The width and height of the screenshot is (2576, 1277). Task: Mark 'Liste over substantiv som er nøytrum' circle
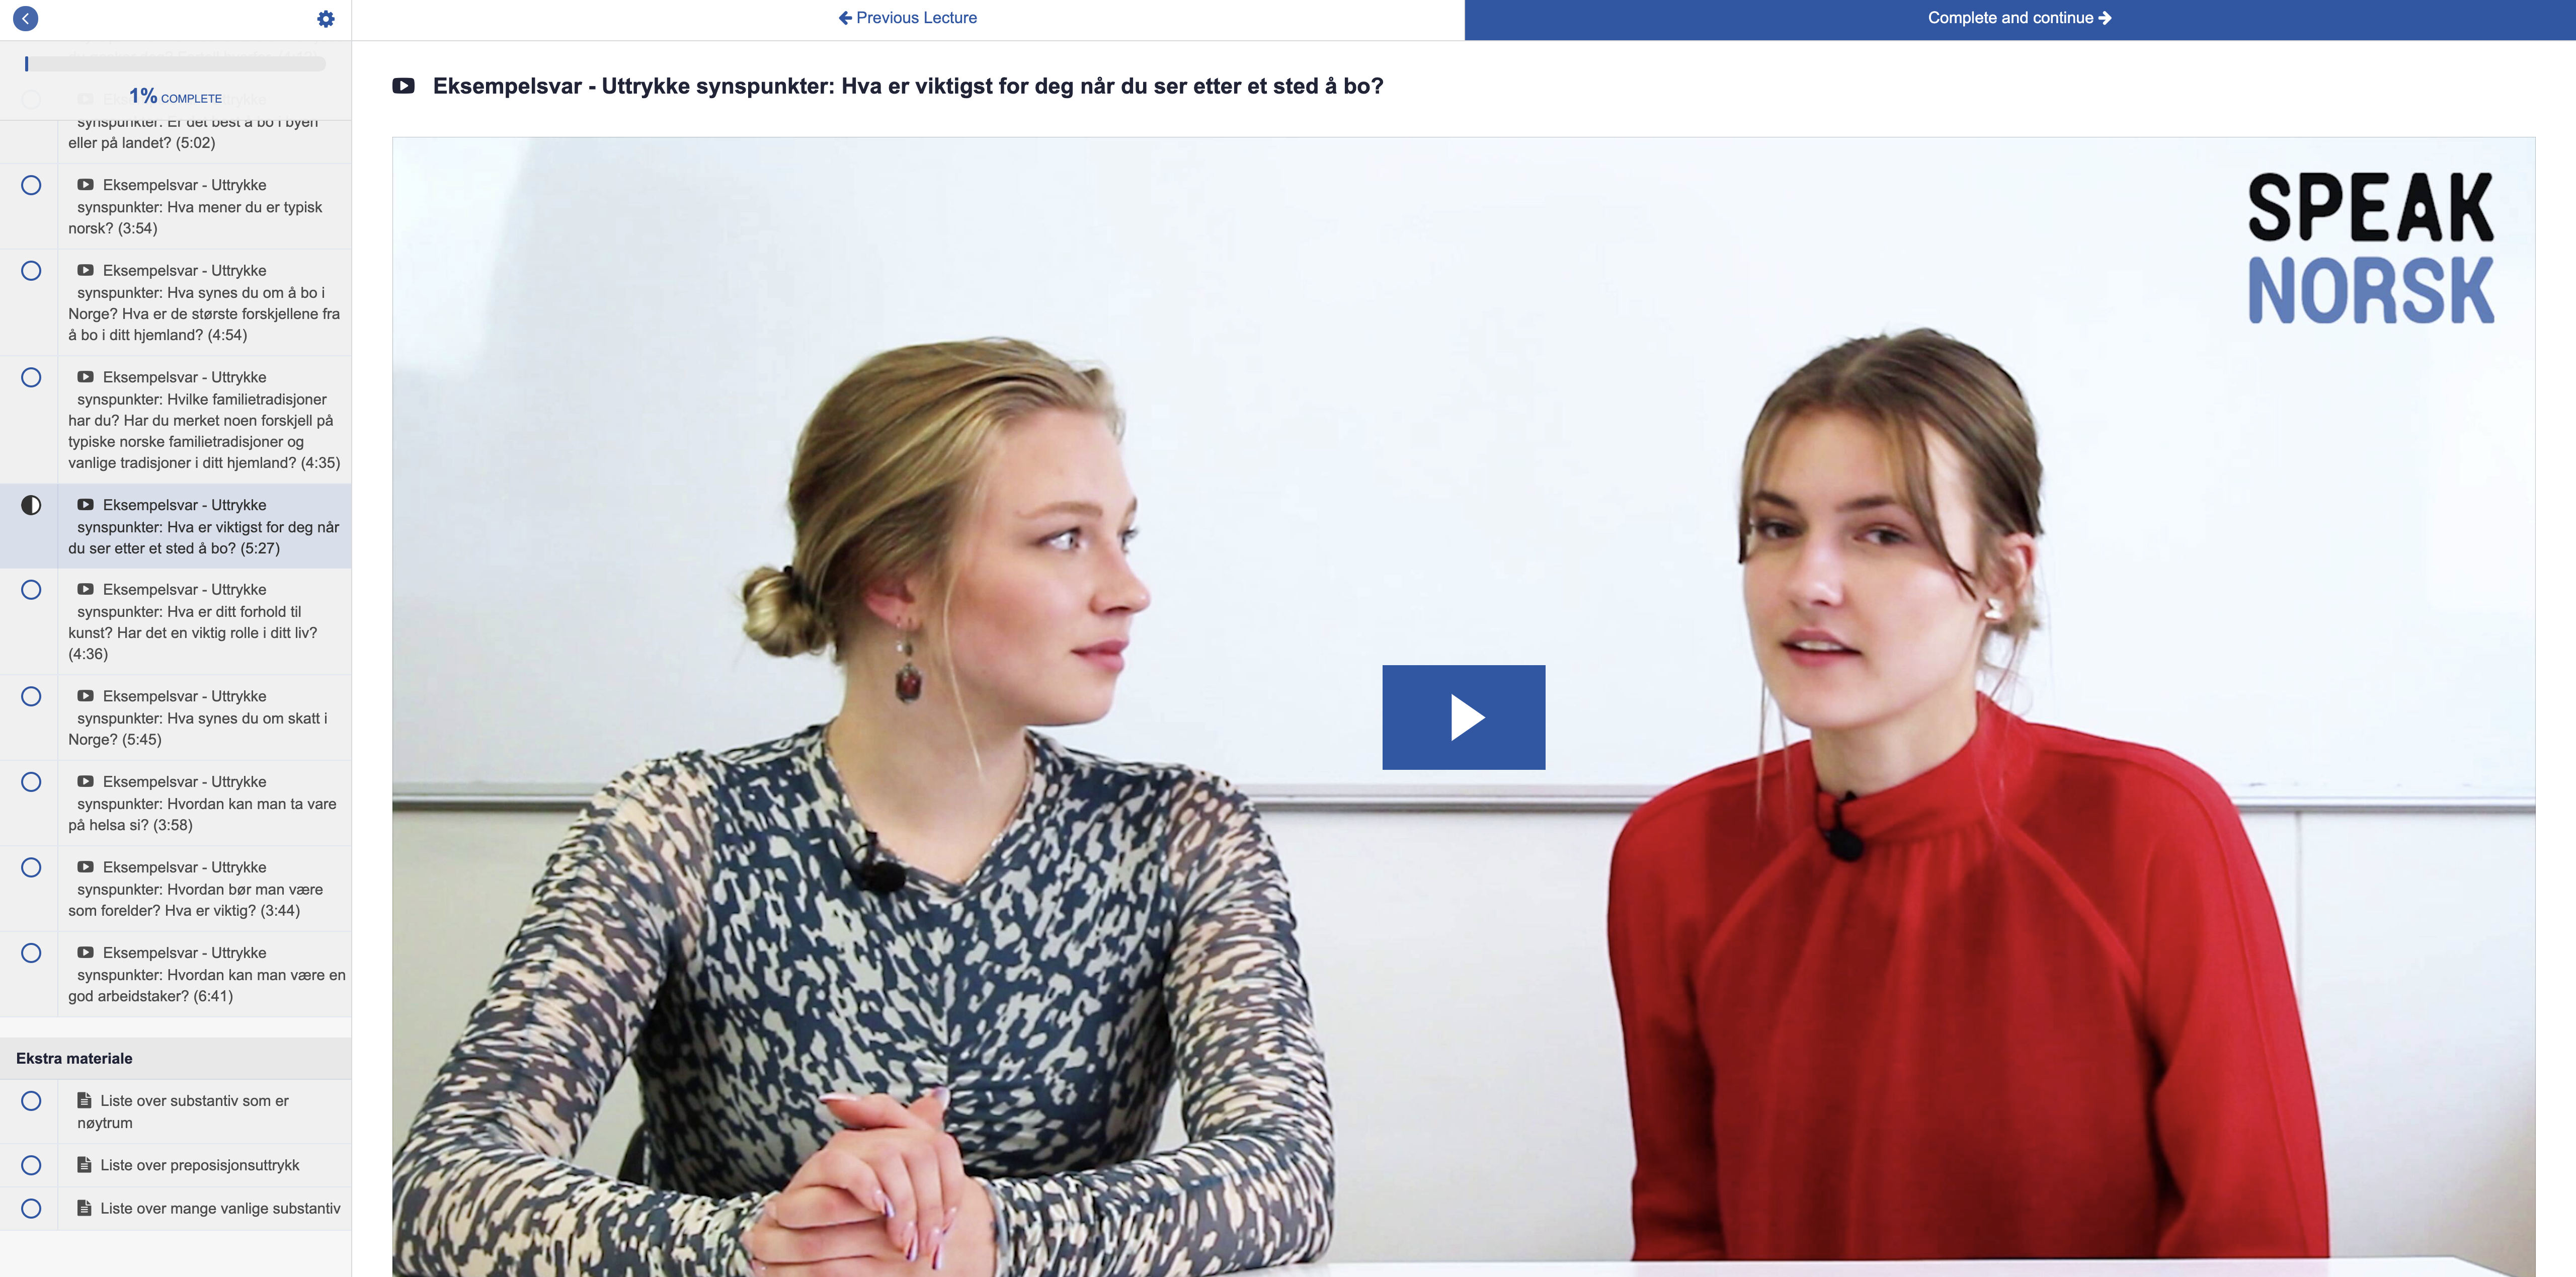(x=31, y=1101)
